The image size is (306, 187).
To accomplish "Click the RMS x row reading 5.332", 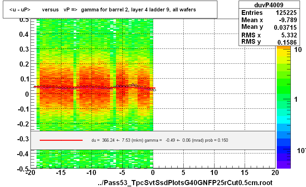I will 269,35.
